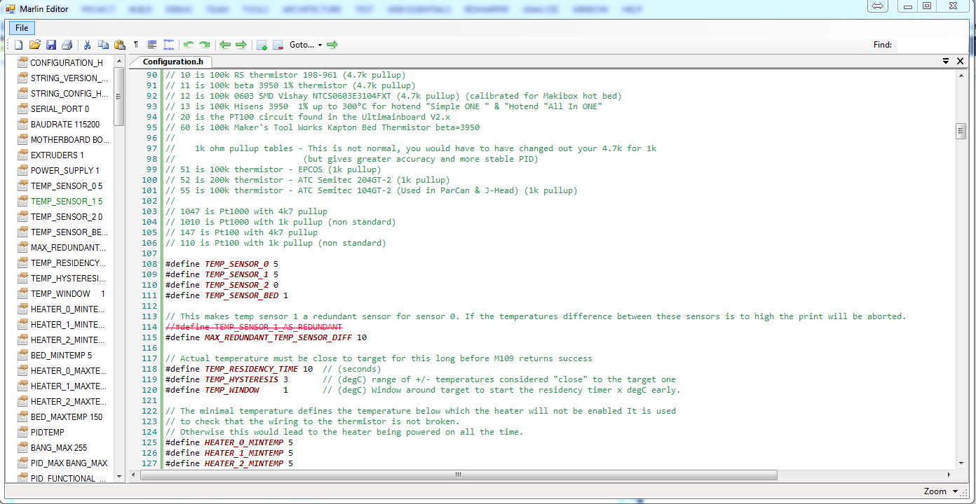Open the Zoom dropdown in status bar
The image size is (976, 504).
click(x=940, y=491)
